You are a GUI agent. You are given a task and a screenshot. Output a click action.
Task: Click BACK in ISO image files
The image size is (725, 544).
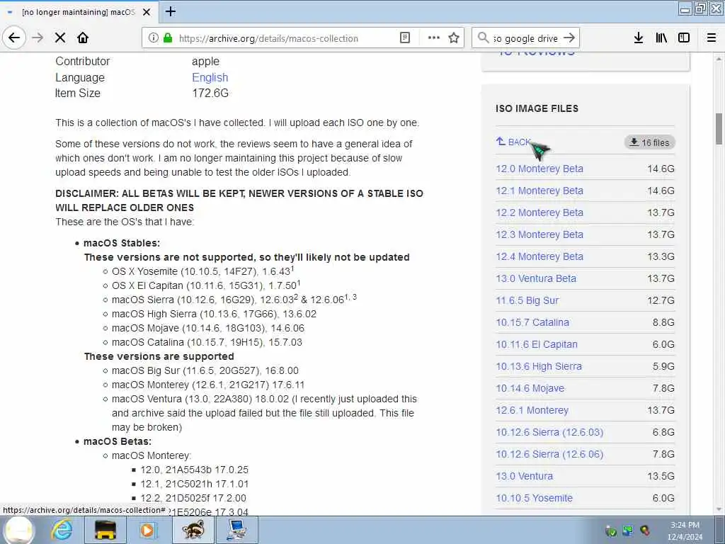[x=513, y=142]
